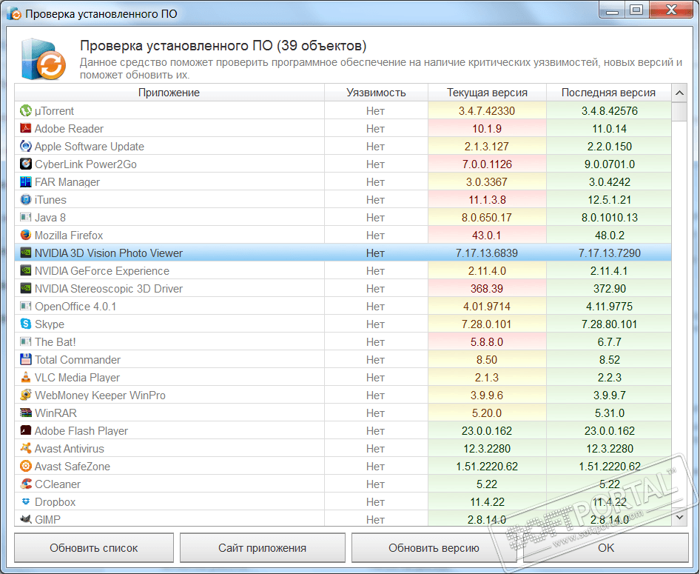Click the Mozilla Firefox icon

coord(26,235)
